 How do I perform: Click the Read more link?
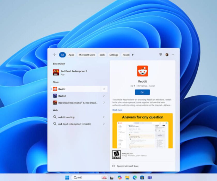click(x=117, y=110)
